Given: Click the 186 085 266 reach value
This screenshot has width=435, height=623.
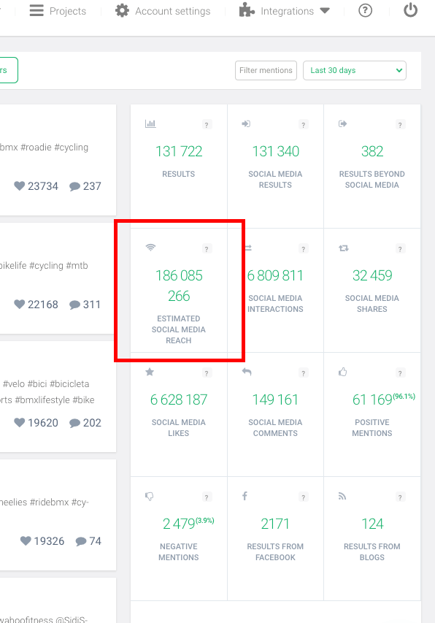Looking at the screenshot, I should pyautogui.click(x=179, y=286).
